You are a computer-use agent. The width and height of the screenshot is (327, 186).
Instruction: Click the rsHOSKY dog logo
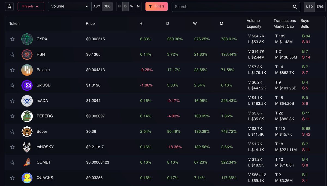pos(27,147)
